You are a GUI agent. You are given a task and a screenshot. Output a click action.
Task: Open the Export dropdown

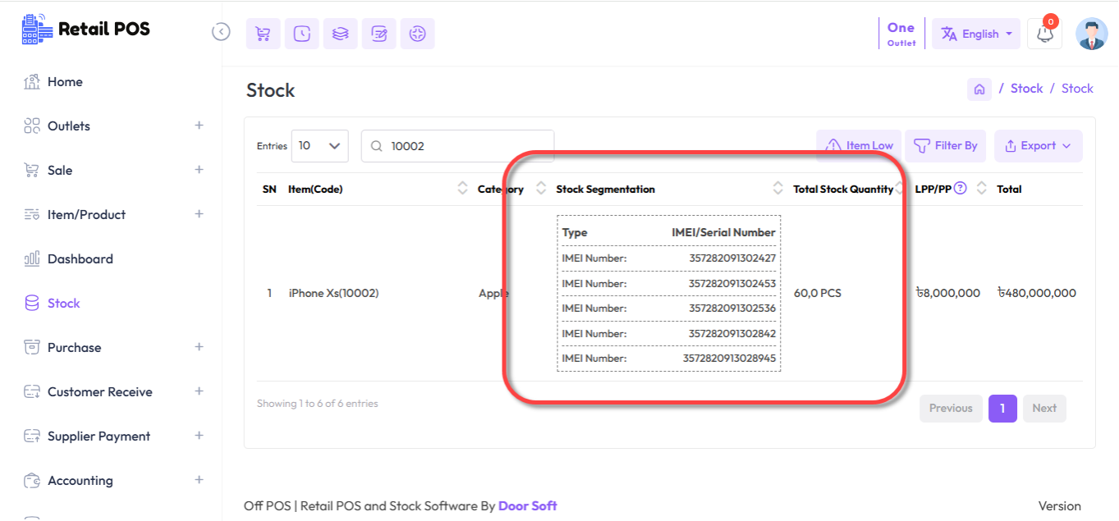pos(1038,146)
